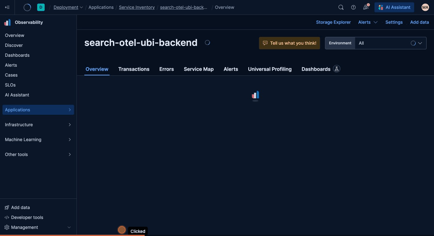Expand the Applications sidebar section
Screen dimensions: 434x236
pyautogui.click(x=38, y=110)
